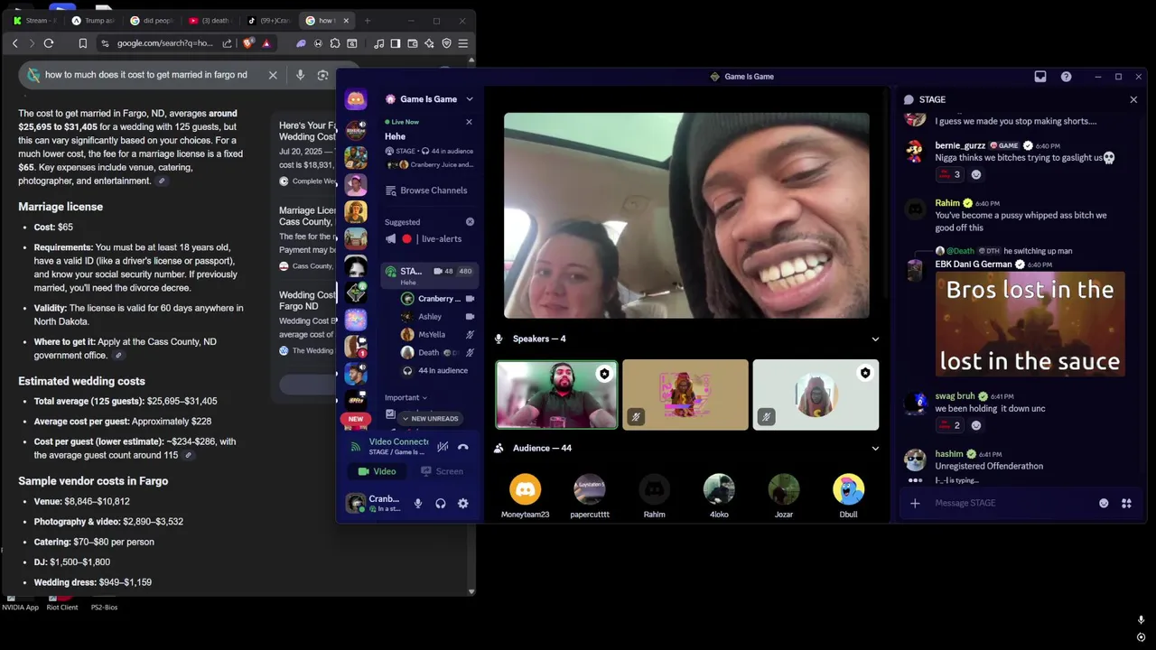Click plus attachment button in chat

click(x=915, y=503)
